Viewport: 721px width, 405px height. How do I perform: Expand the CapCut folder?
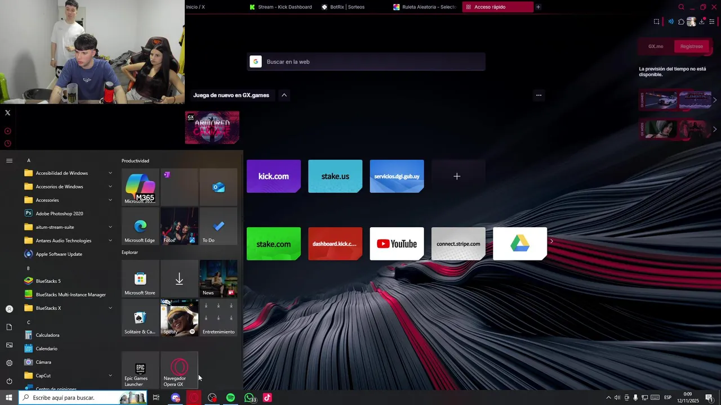coord(69,376)
